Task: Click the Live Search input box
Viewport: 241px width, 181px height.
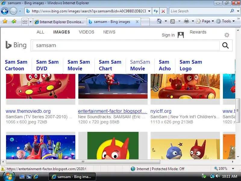Action: pos(199,11)
